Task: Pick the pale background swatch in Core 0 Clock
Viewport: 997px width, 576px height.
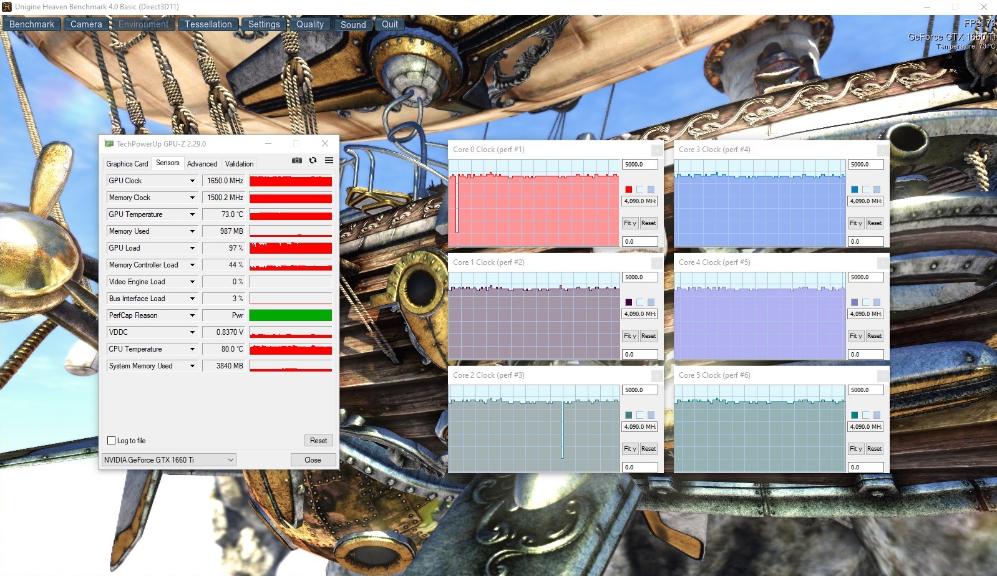Action: point(640,190)
